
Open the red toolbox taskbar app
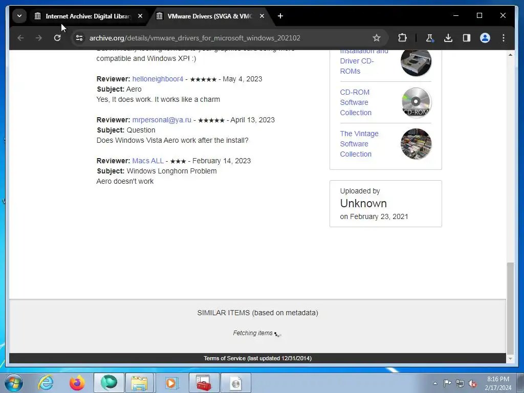pyautogui.click(x=204, y=383)
